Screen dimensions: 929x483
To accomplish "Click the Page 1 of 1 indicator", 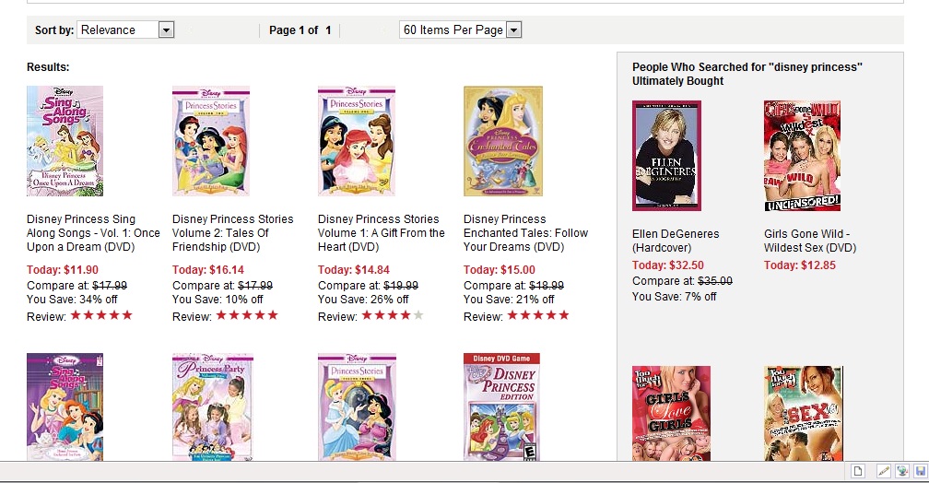I will [300, 29].
